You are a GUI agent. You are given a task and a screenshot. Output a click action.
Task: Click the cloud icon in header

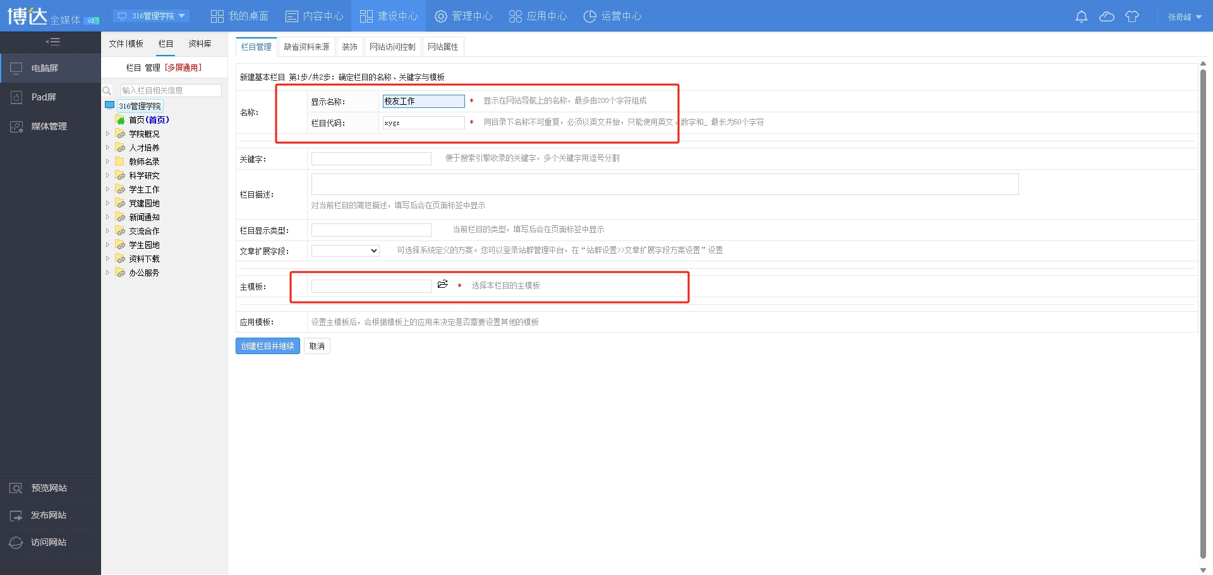1107,16
